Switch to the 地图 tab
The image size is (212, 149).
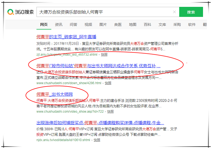[133, 25]
